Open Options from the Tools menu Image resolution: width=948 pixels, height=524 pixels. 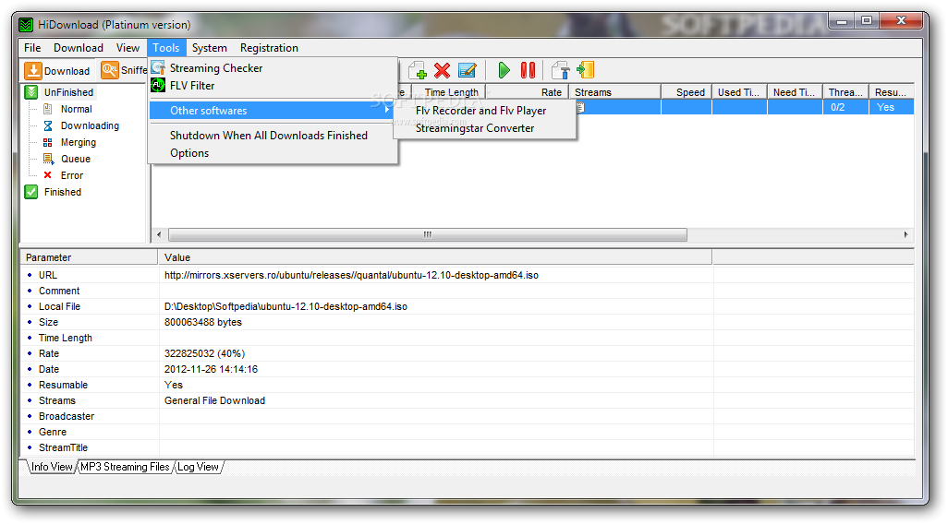(x=273, y=153)
